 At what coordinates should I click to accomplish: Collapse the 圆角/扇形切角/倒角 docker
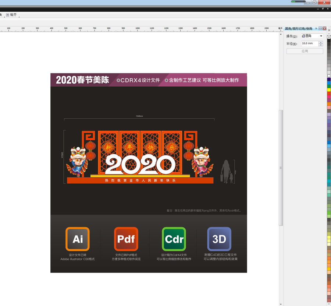click(320, 28)
